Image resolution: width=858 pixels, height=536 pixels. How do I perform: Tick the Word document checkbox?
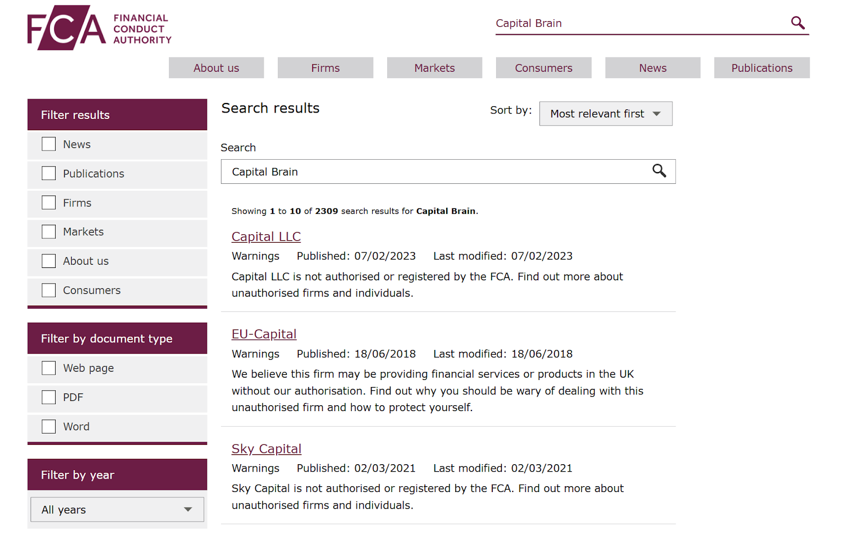(x=49, y=427)
